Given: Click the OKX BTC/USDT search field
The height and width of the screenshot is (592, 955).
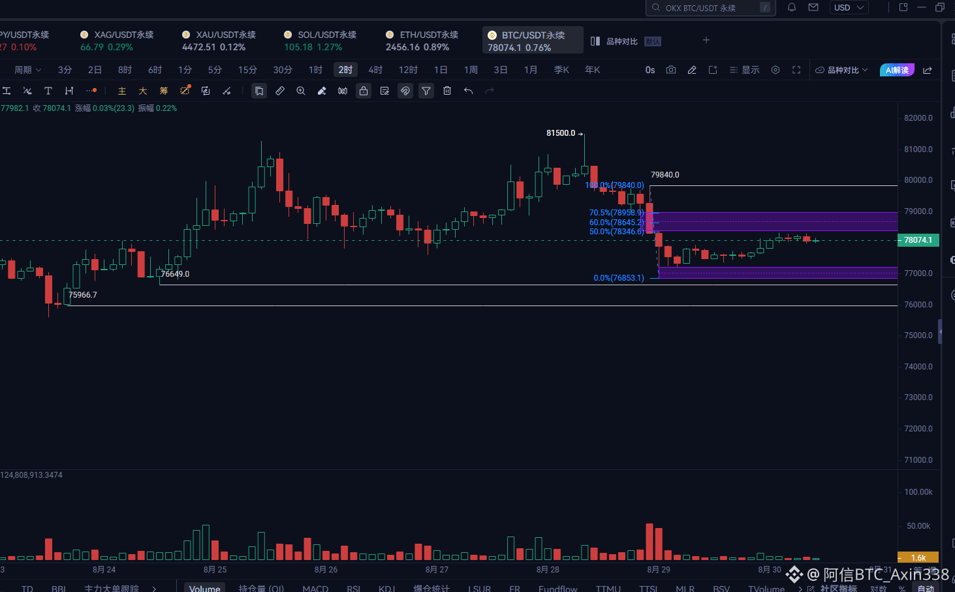Looking at the screenshot, I should (x=710, y=8).
